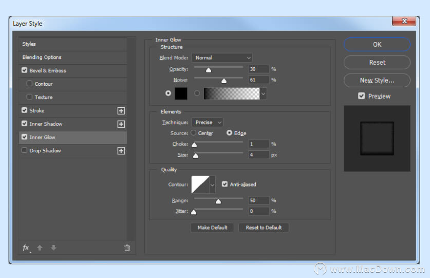
Task: Click Make Default button
Action: point(212,228)
